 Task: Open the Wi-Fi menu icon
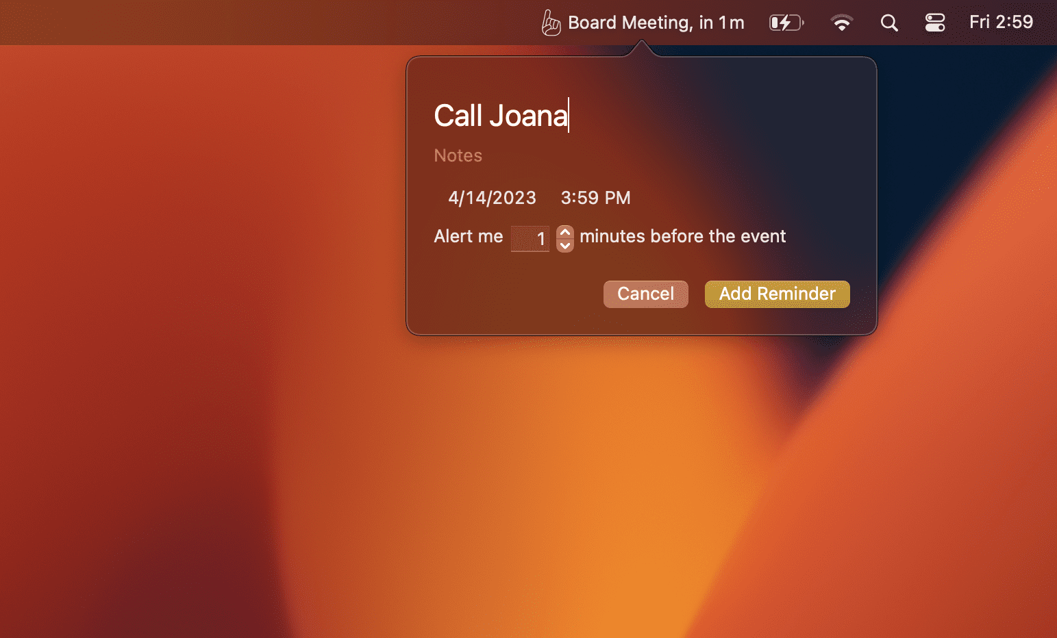841,23
